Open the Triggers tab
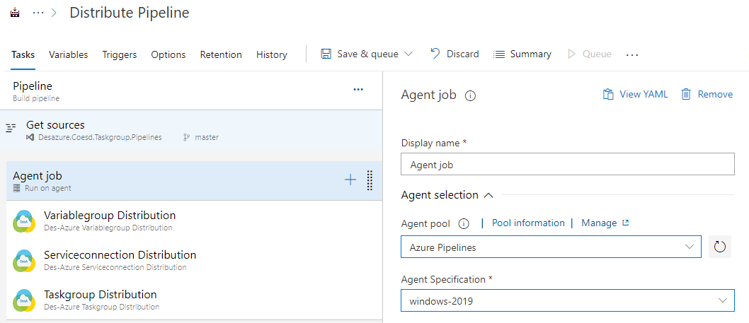 [x=120, y=54]
